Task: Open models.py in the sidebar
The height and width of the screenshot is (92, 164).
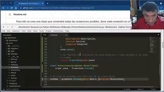Action: coord(14,65)
